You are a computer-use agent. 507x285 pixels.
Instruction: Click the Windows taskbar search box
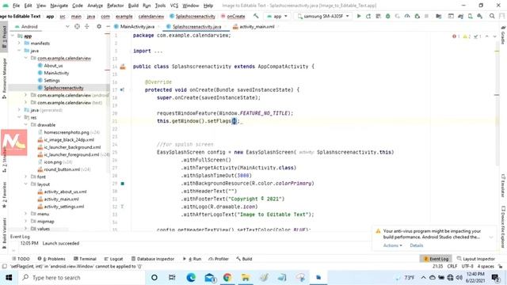81,278
